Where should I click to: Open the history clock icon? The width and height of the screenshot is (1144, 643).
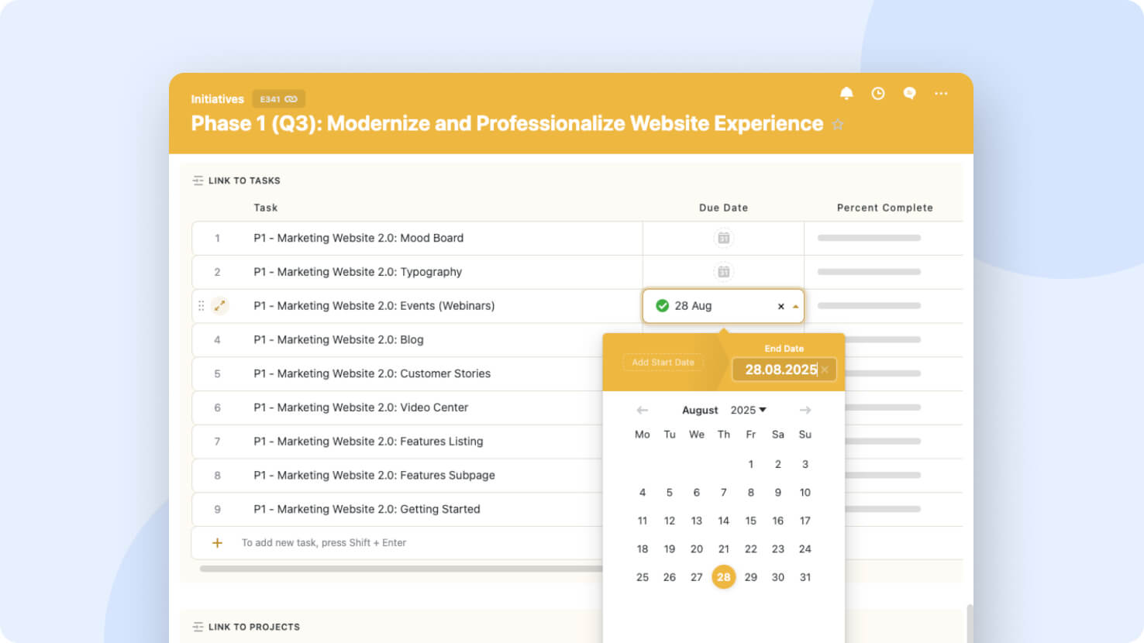pos(878,93)
